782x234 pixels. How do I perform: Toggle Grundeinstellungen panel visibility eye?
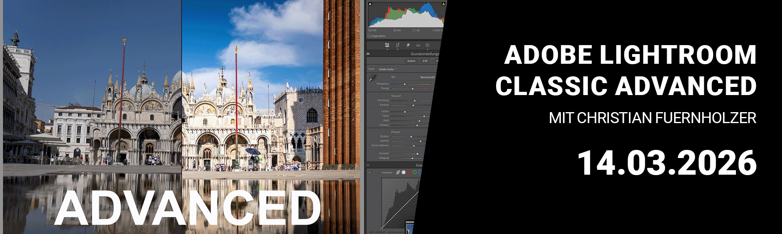coord(368,54)
